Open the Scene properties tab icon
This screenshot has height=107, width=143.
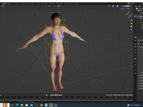tap(135, 53)
